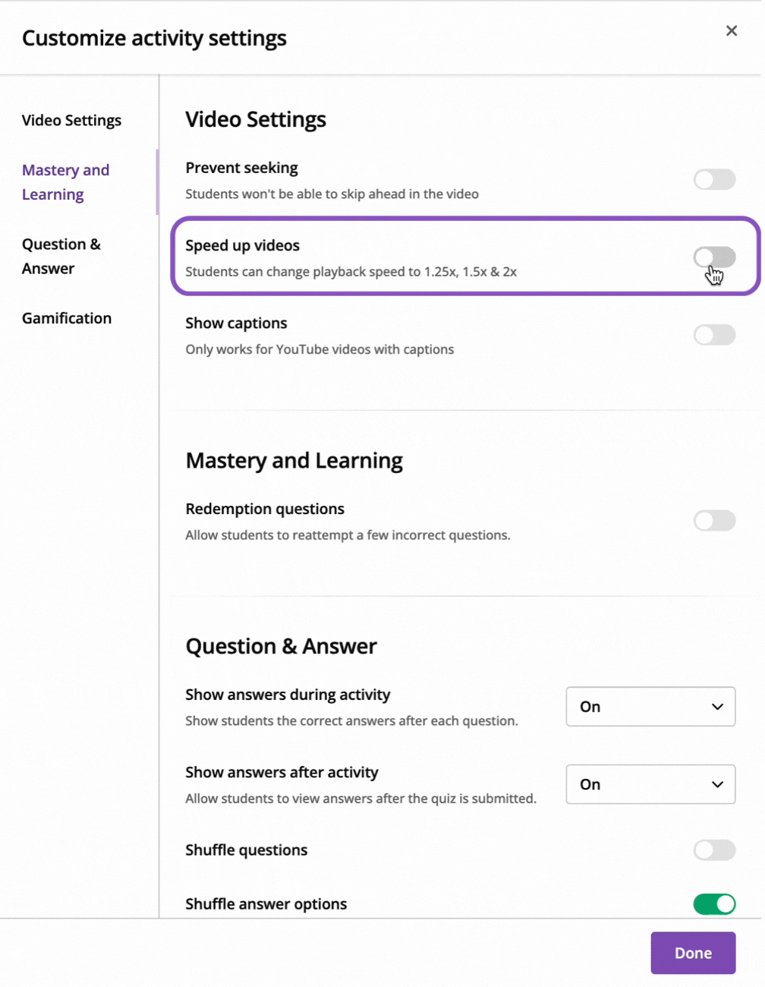Viewport: 765px width, 987px height.
Task: Turn on Show captions toggle
Action: [x=714, y=335]
